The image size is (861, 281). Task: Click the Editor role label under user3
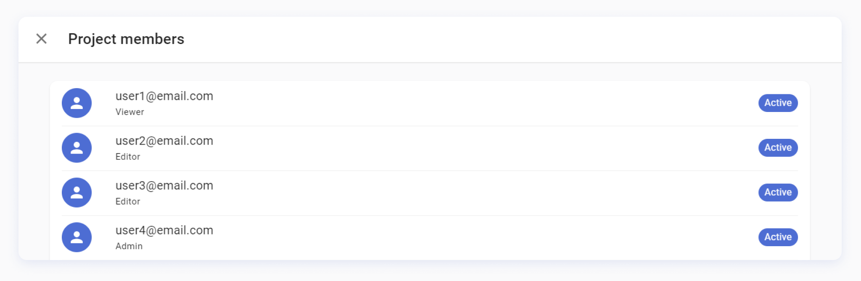128,202
